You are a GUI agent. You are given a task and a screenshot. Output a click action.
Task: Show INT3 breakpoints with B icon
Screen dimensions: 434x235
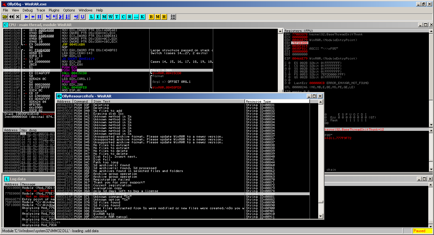(151, 17)
